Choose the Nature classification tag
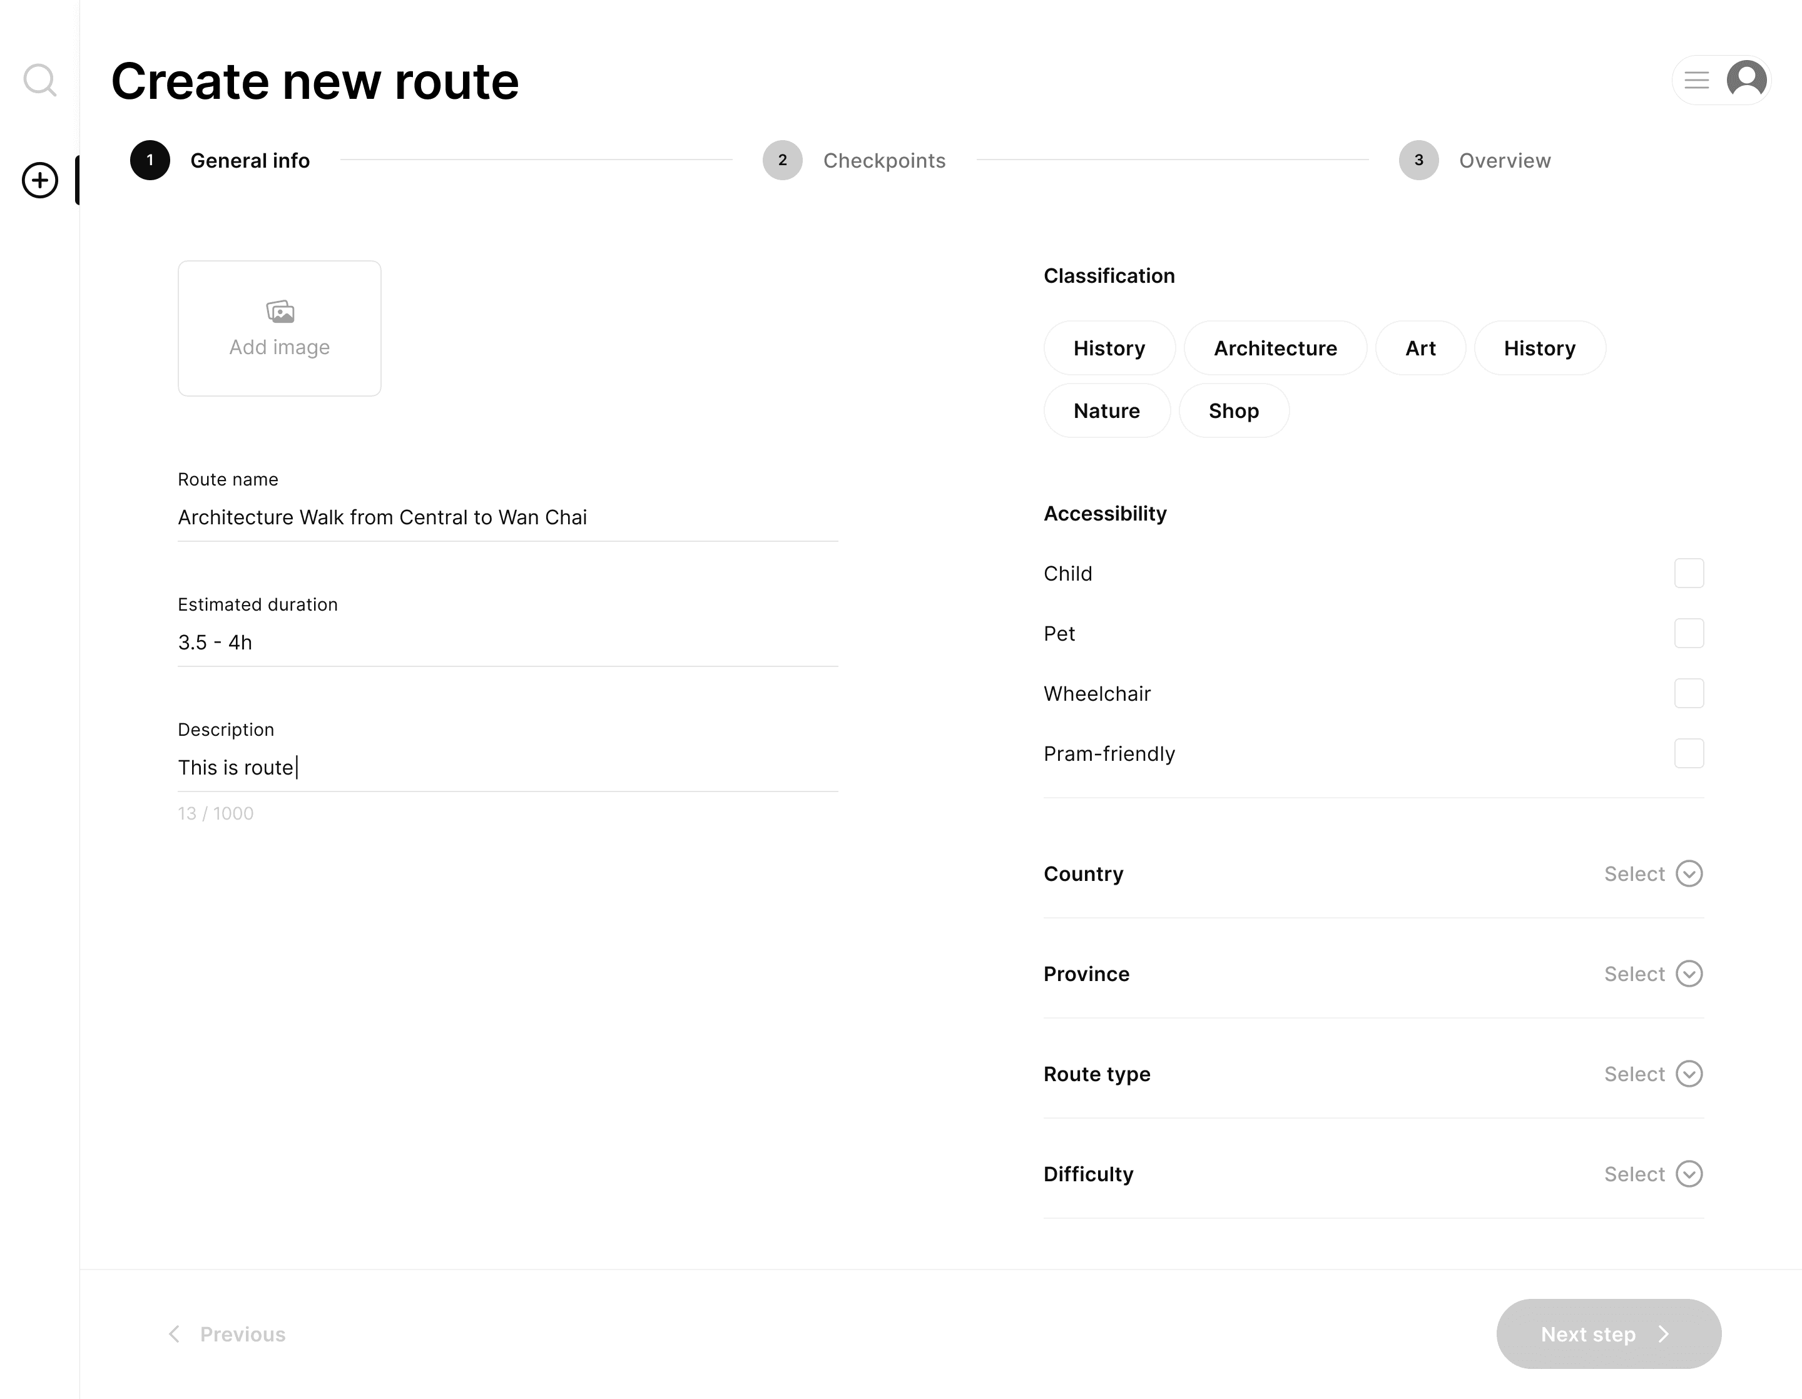The width and height of the screenshot is (1802, 1399). coord(1106,411)
